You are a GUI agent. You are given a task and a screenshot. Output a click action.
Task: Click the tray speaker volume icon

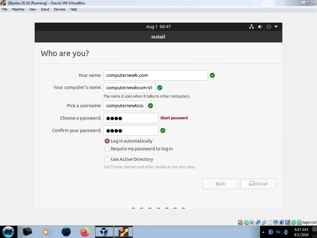pos(286,232)
